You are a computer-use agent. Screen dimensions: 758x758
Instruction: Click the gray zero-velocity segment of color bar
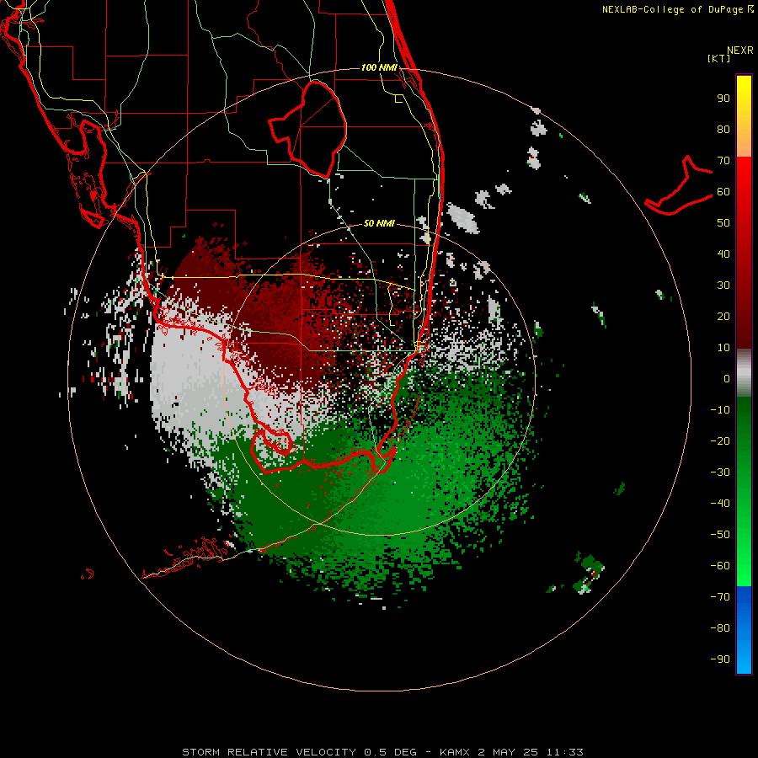[744, 373]
